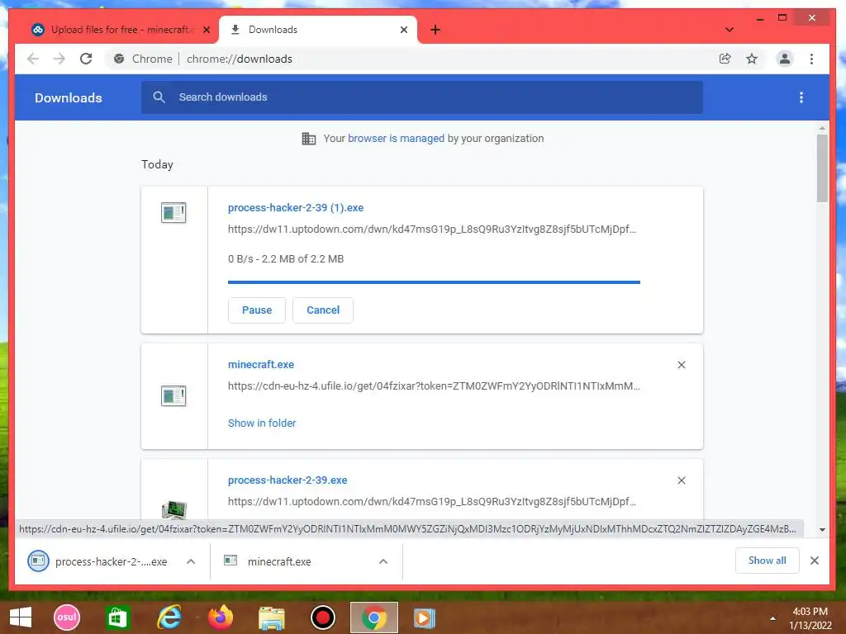Click the page vertical scrollbar thumb
846x634 pixels.
(822, 168)
